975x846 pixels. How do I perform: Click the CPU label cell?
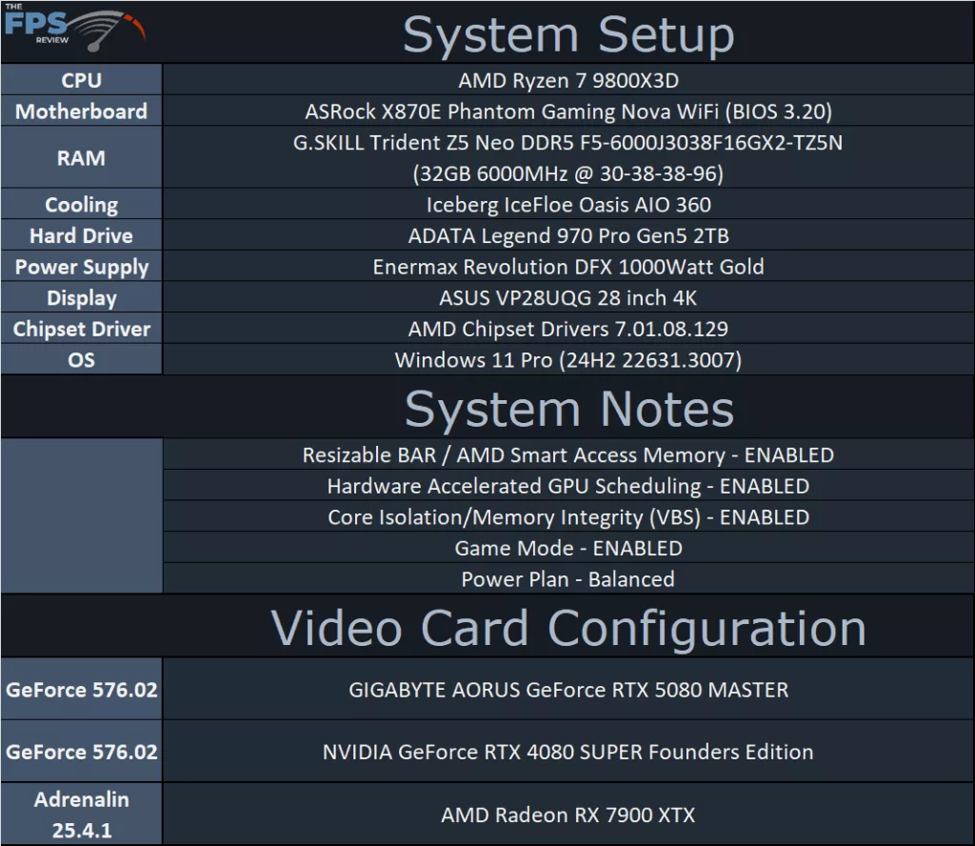82,80
